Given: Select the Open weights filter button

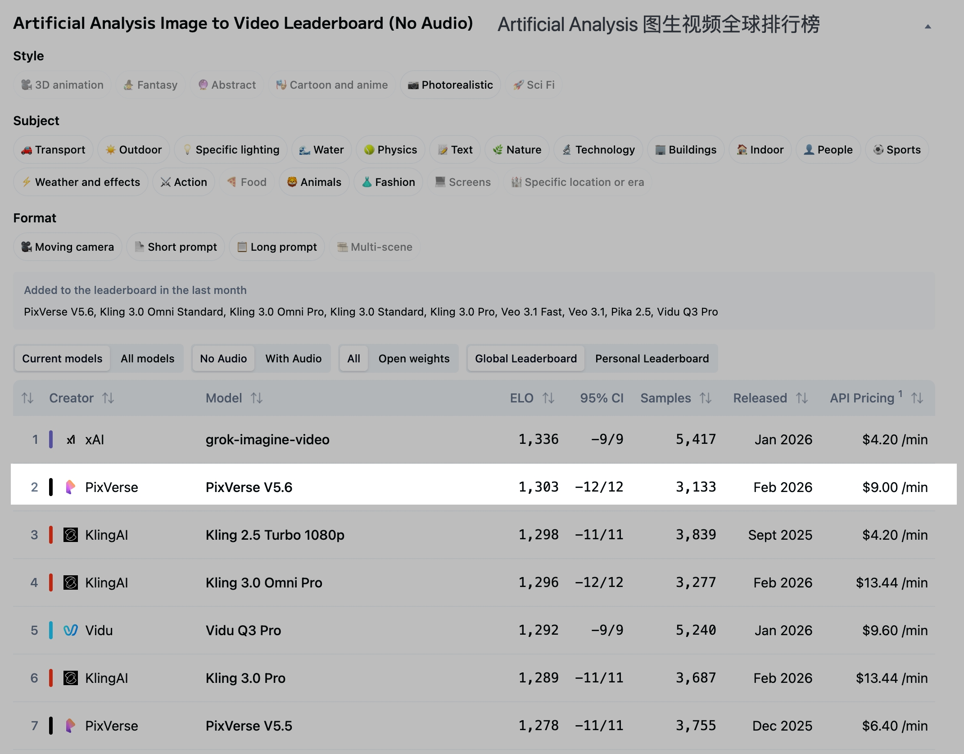Looking at the screenshot, I should (x=414, y=358).
